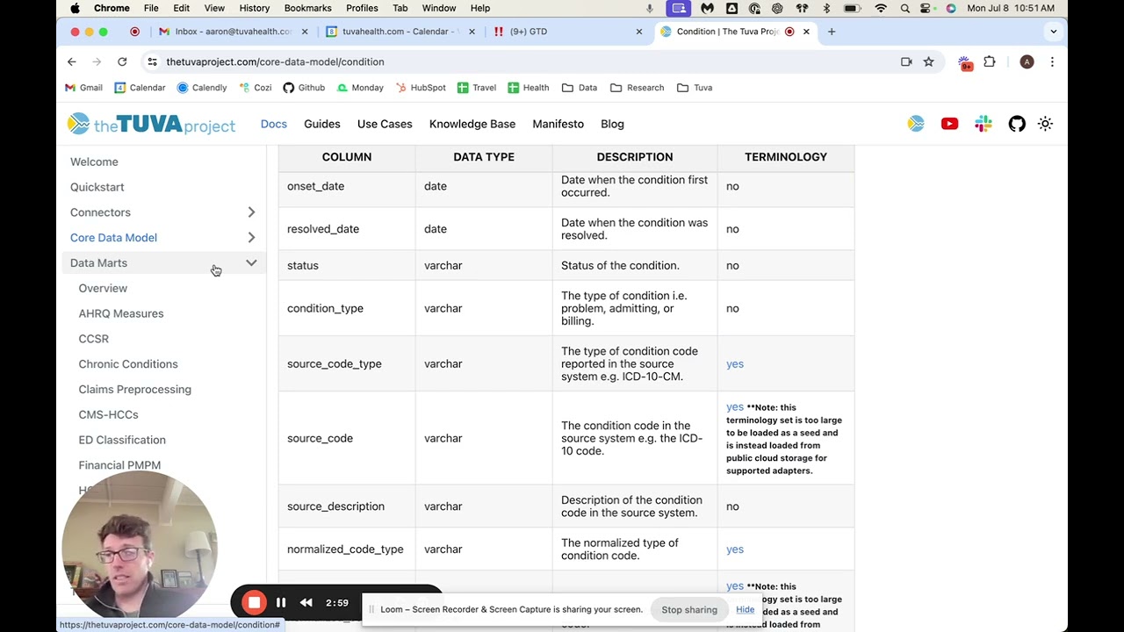This screenshot has height=632, width=1124.
Task: View site information icon in address bar
Action: 152,61
